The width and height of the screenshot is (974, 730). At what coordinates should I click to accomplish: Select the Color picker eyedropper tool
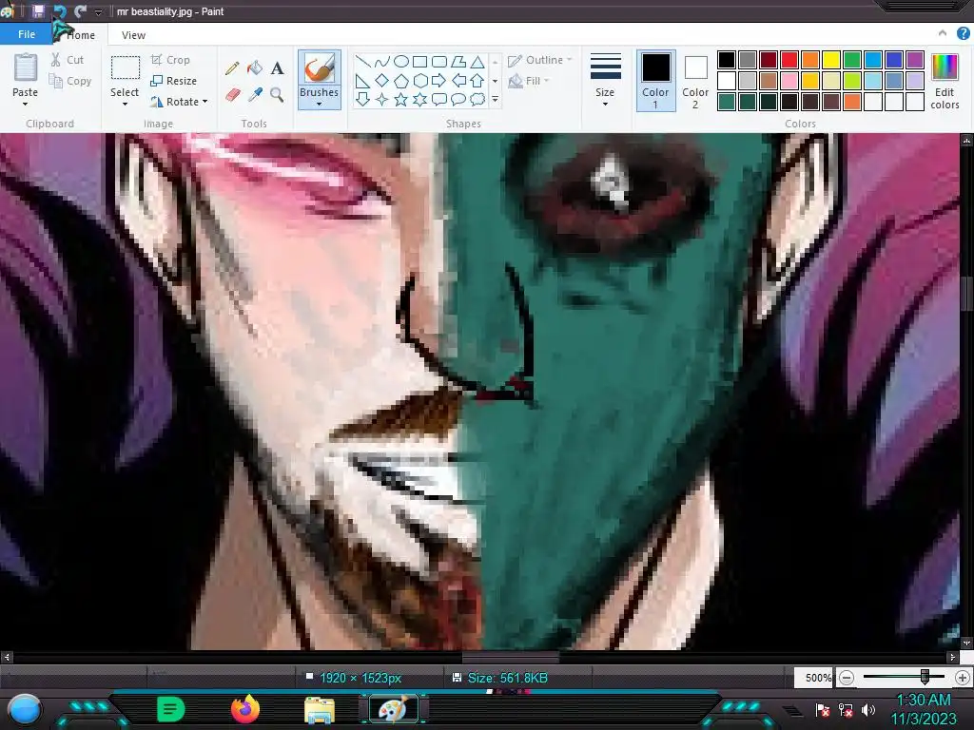coord(255,94)
